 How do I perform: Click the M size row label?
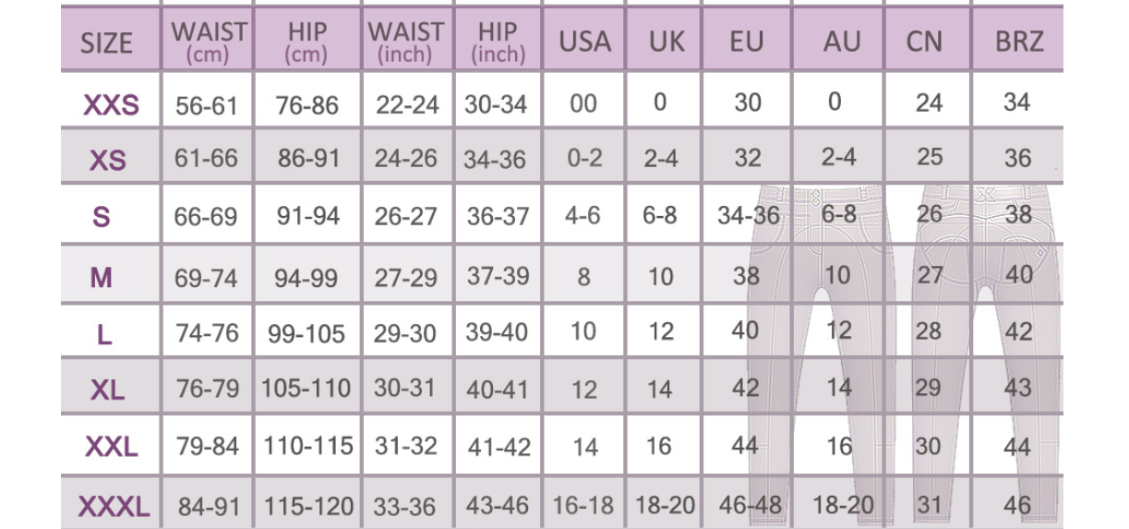(x=102, y=277)
